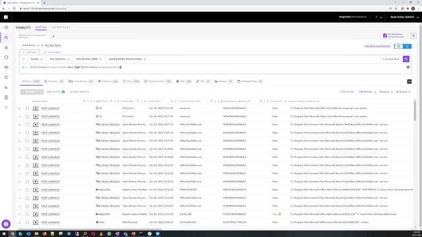Open the Load Query dropdown
Image resolution: width=422 pixels, height=237 pixels.
[30, 45]
